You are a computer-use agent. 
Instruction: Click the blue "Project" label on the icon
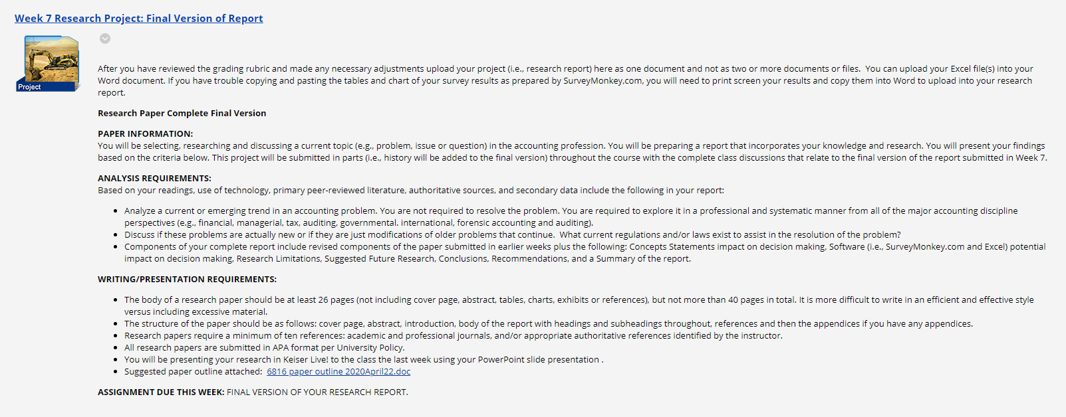coord(29,87)
